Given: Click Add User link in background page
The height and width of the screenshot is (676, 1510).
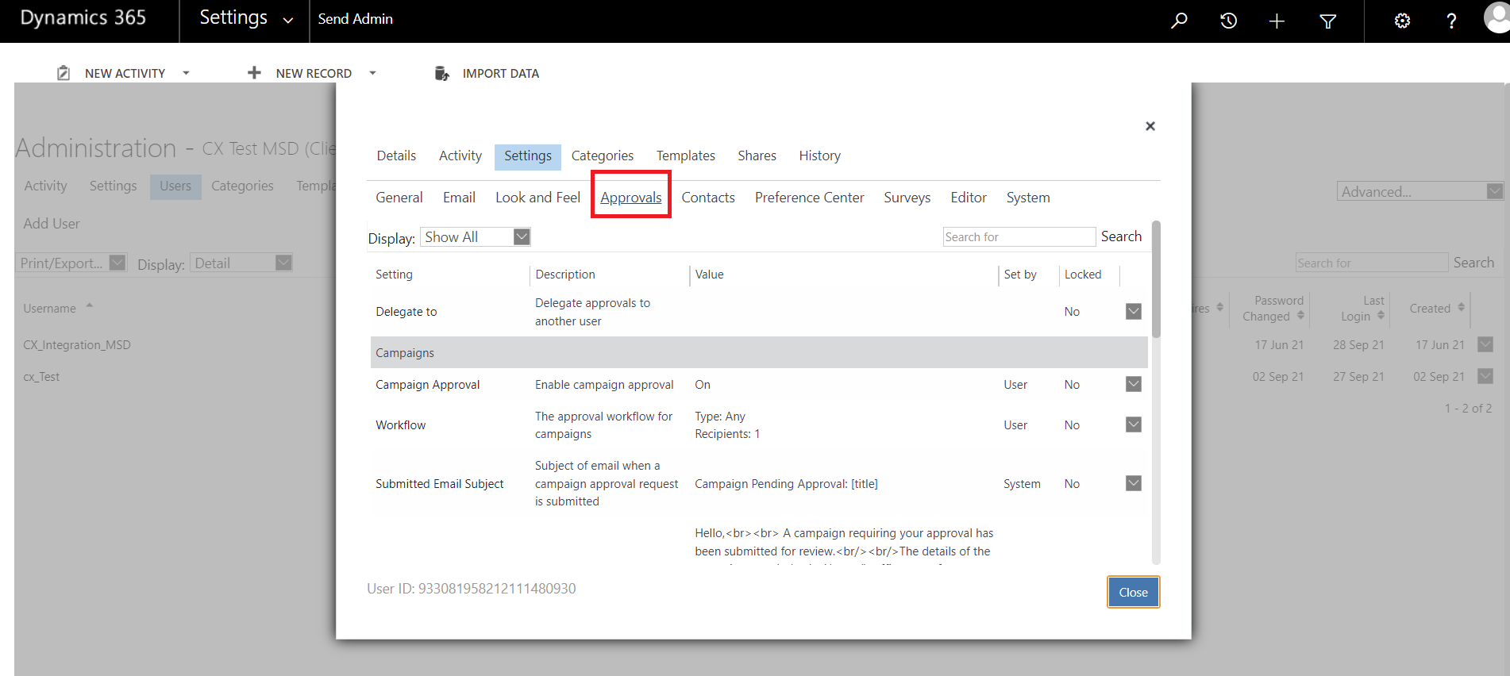Looking at the screenshot, I should pos(52,224).
